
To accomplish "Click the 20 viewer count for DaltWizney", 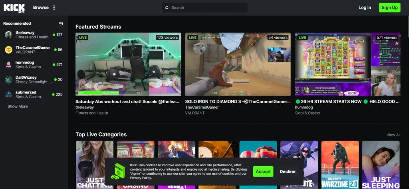I will pyautogui.click(x=60, y=80).
